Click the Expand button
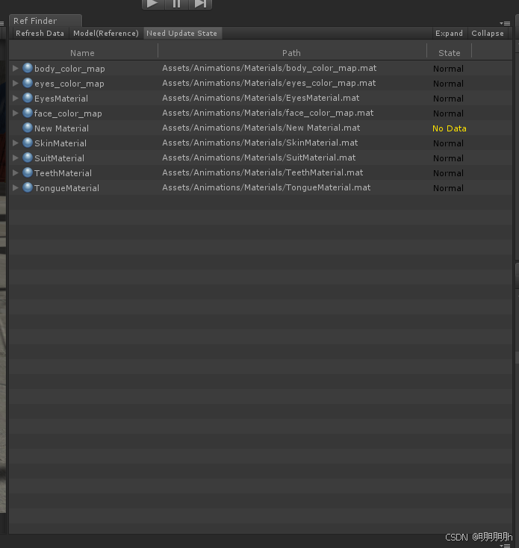Image resolution: width=519 pixels, height=548 pixels. tap(449, 33)
